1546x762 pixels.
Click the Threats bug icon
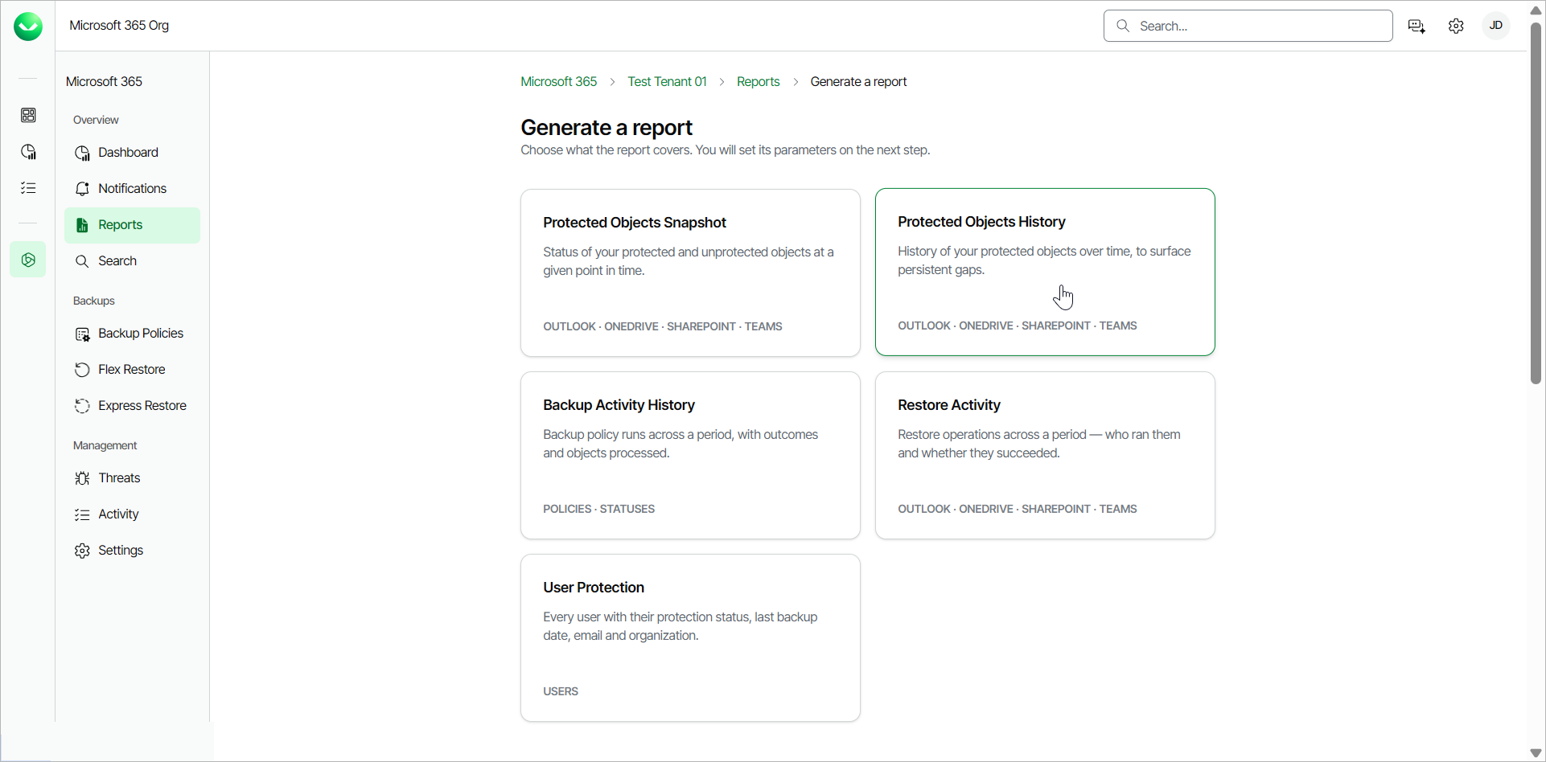pos(82,478)
